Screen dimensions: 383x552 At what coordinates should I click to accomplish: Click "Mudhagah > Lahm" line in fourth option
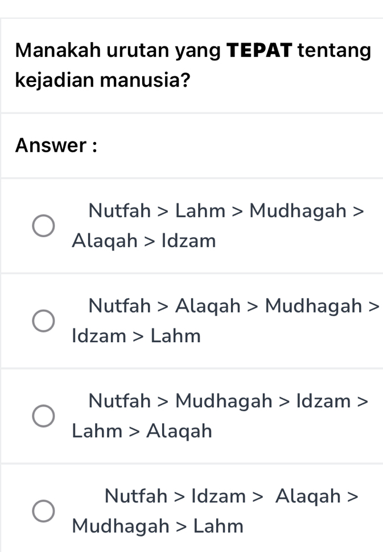tap(158, 526)
